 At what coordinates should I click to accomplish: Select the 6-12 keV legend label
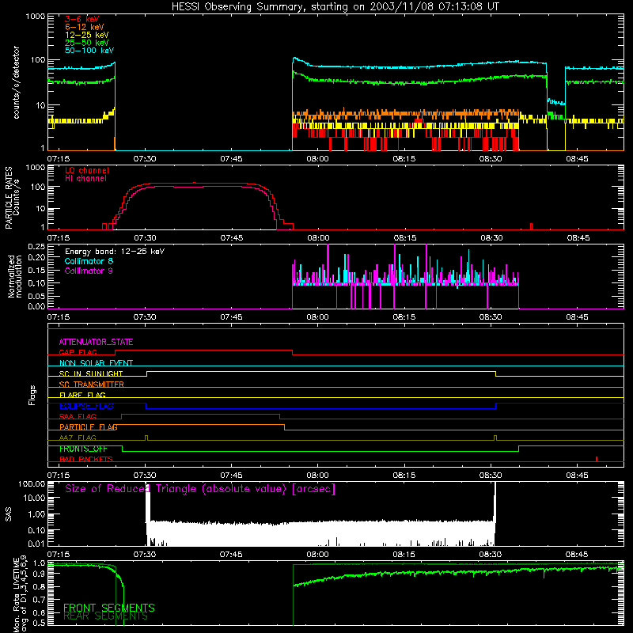[x=85, y=27]
